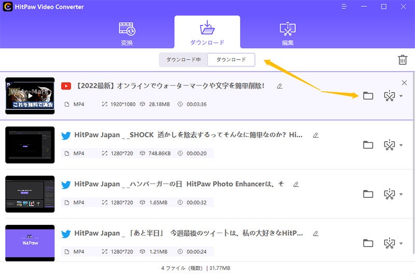The width and height of the screenshot is (415, 274).
Task: Click the ハンバーガーの日 video thumbnail
Action: 30,194
